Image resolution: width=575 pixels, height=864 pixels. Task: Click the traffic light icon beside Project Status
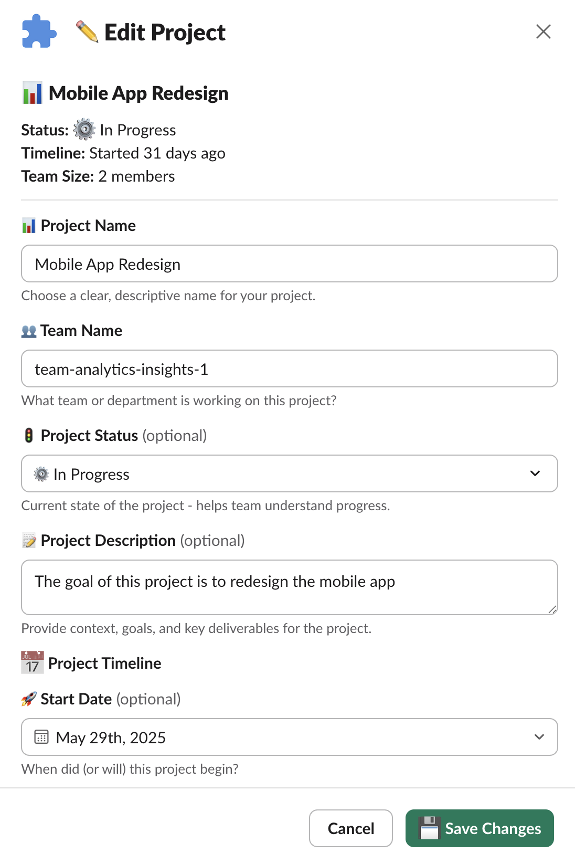point(29,436)
